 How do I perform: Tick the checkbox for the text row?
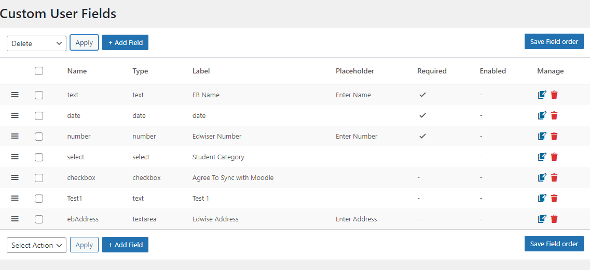click(x=39, y=95)
